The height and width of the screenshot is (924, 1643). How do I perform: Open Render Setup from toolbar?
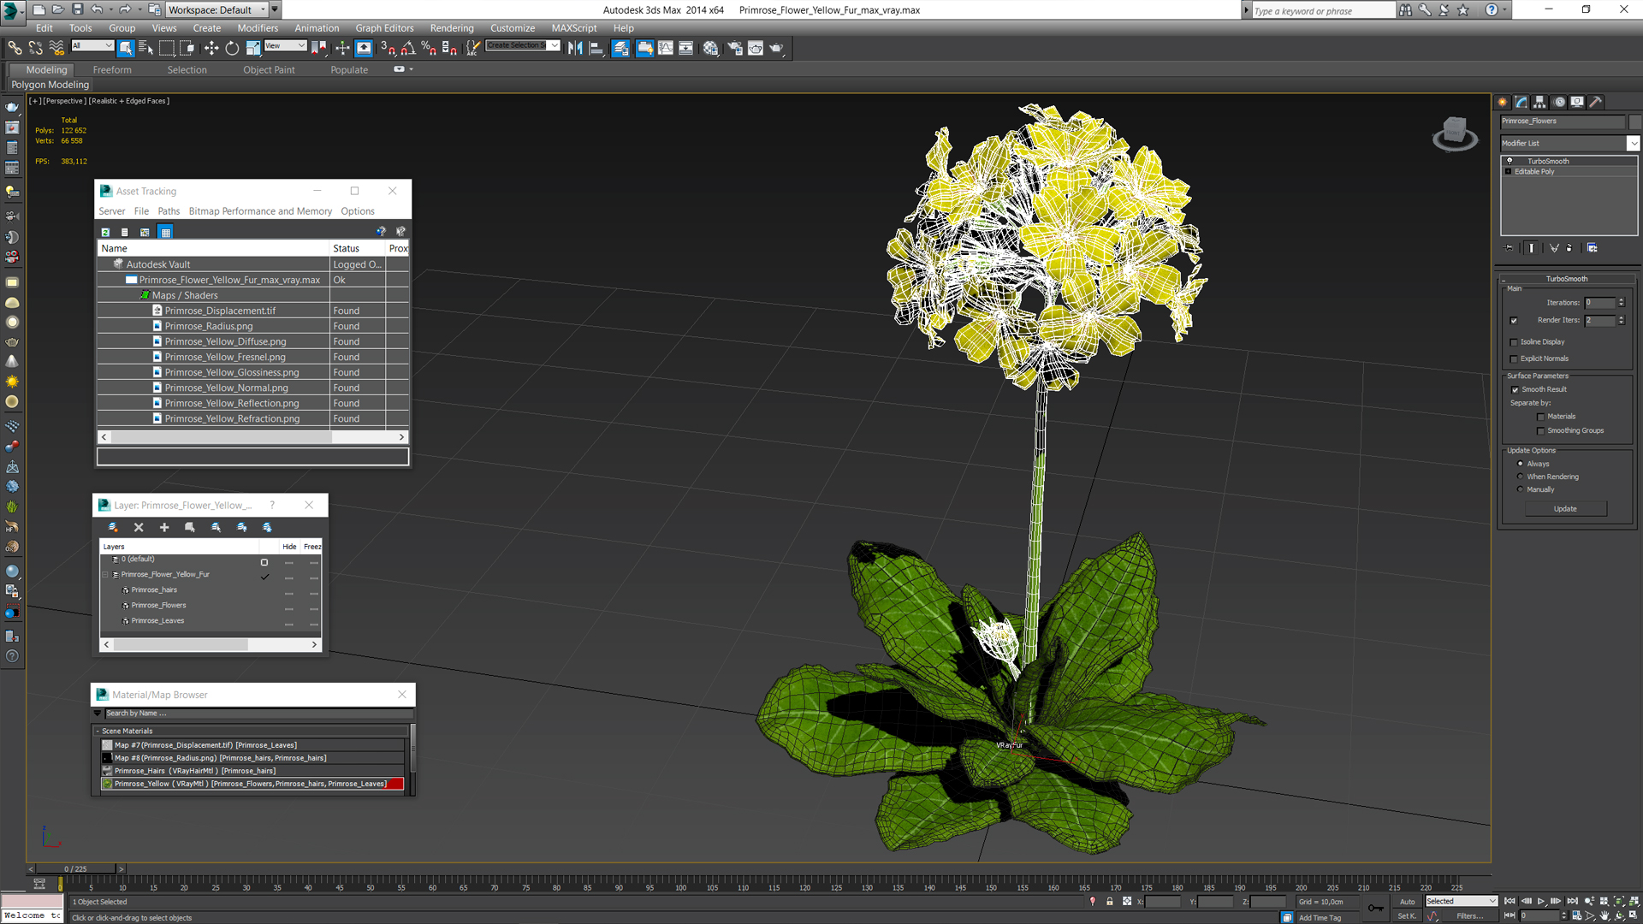(x=734, y=48)
